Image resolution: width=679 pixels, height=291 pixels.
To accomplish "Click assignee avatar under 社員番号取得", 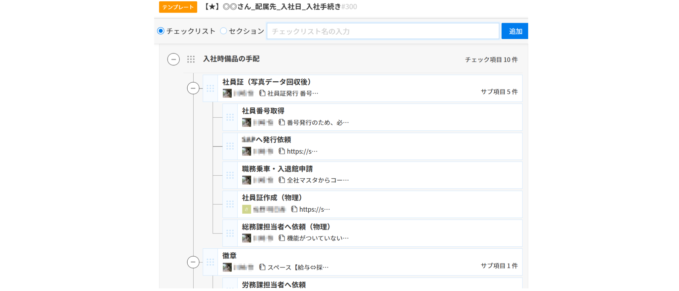I will (246, 122).
